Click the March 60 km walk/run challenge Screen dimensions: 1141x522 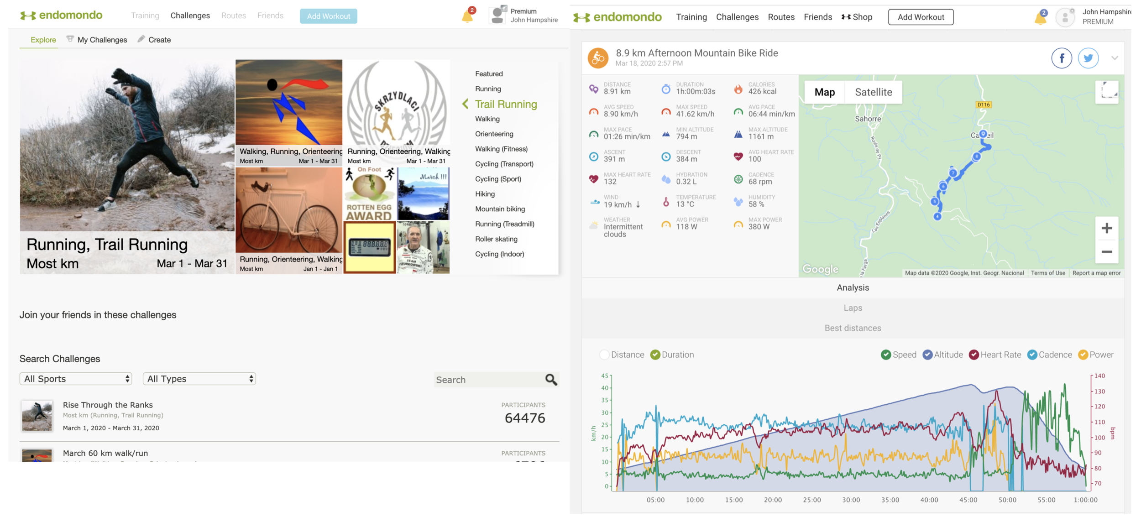(x=105, y=453)
